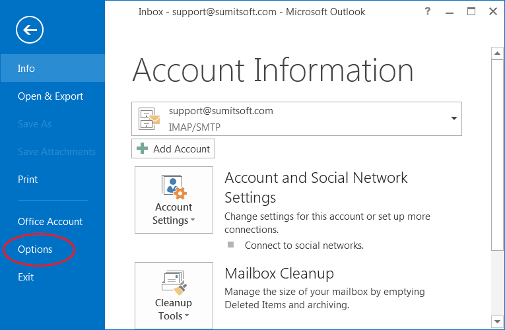Expand the account selector dropdown arrow
The width and height of the screenshot is (505, 330).
(x=454, y=118)
